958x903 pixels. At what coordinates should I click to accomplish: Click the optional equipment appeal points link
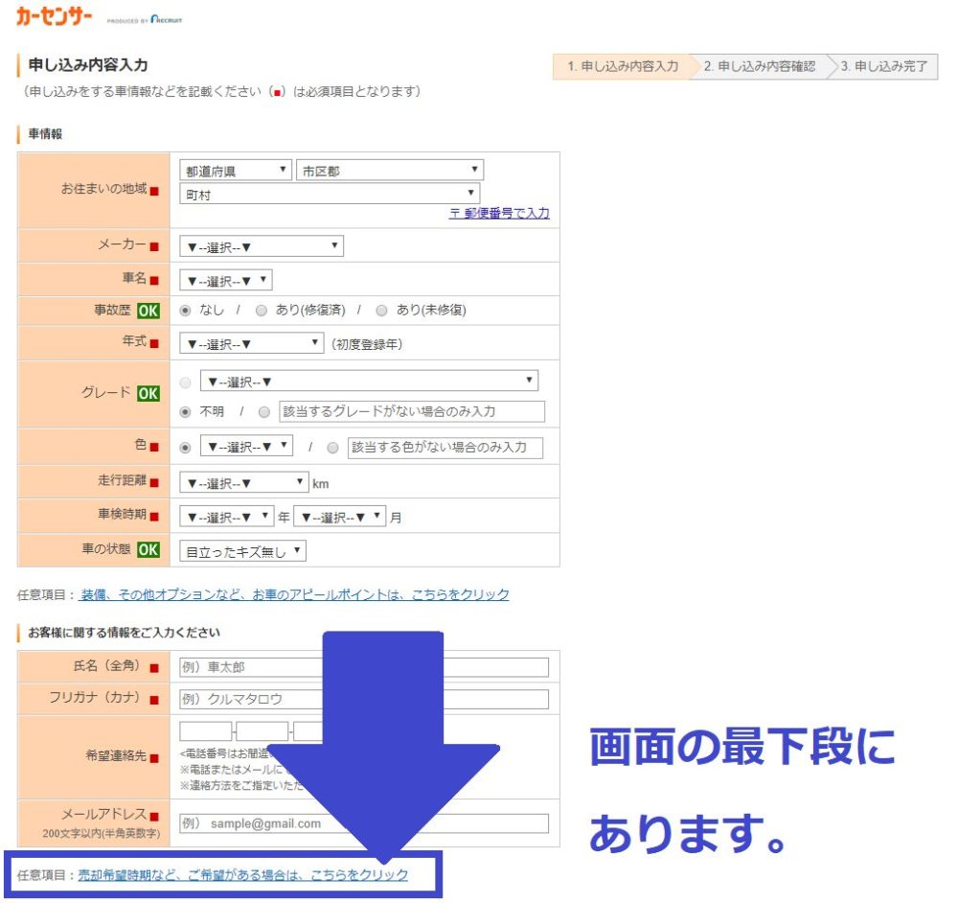[294, 594]
